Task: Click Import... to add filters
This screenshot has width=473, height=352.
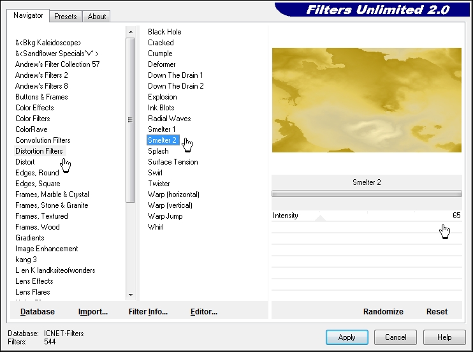Action: [x=93, y=312]
